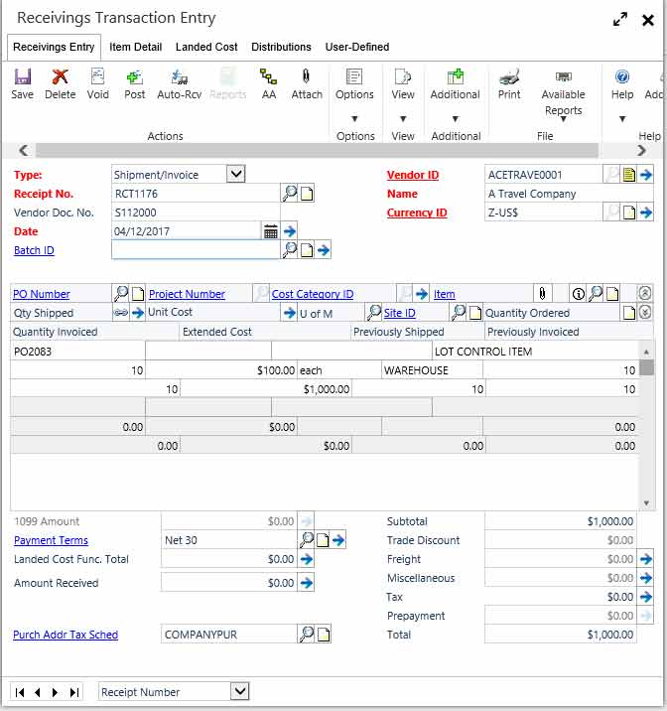The height and width of the screenshot is (711, 667).
Task: Expand grid rows with the double-down chevron
Action: pos(645,313)
